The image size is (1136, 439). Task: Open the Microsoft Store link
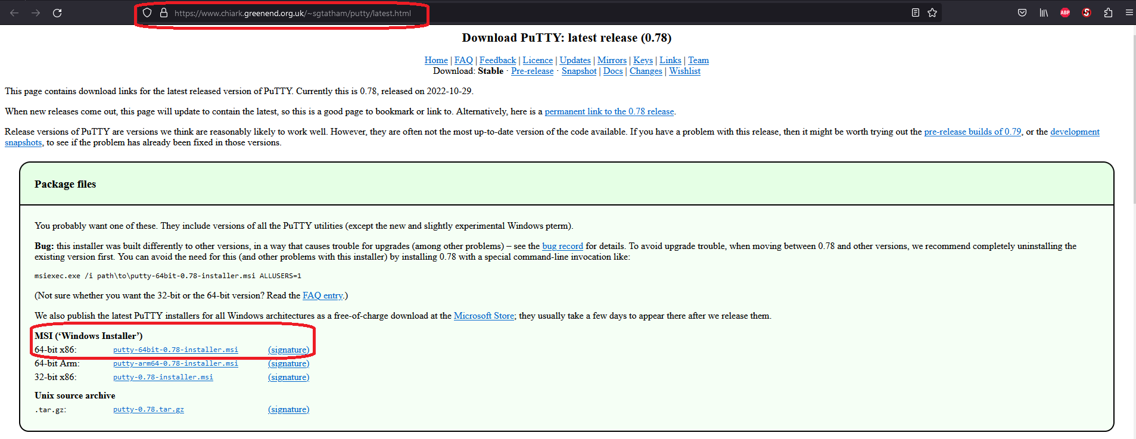point(484,316)
